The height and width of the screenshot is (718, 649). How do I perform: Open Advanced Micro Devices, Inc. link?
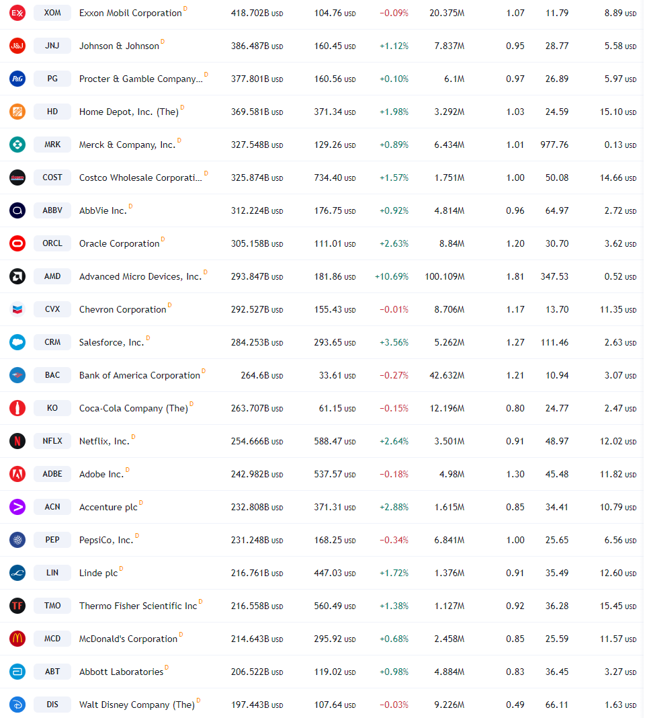pos(140,277)
